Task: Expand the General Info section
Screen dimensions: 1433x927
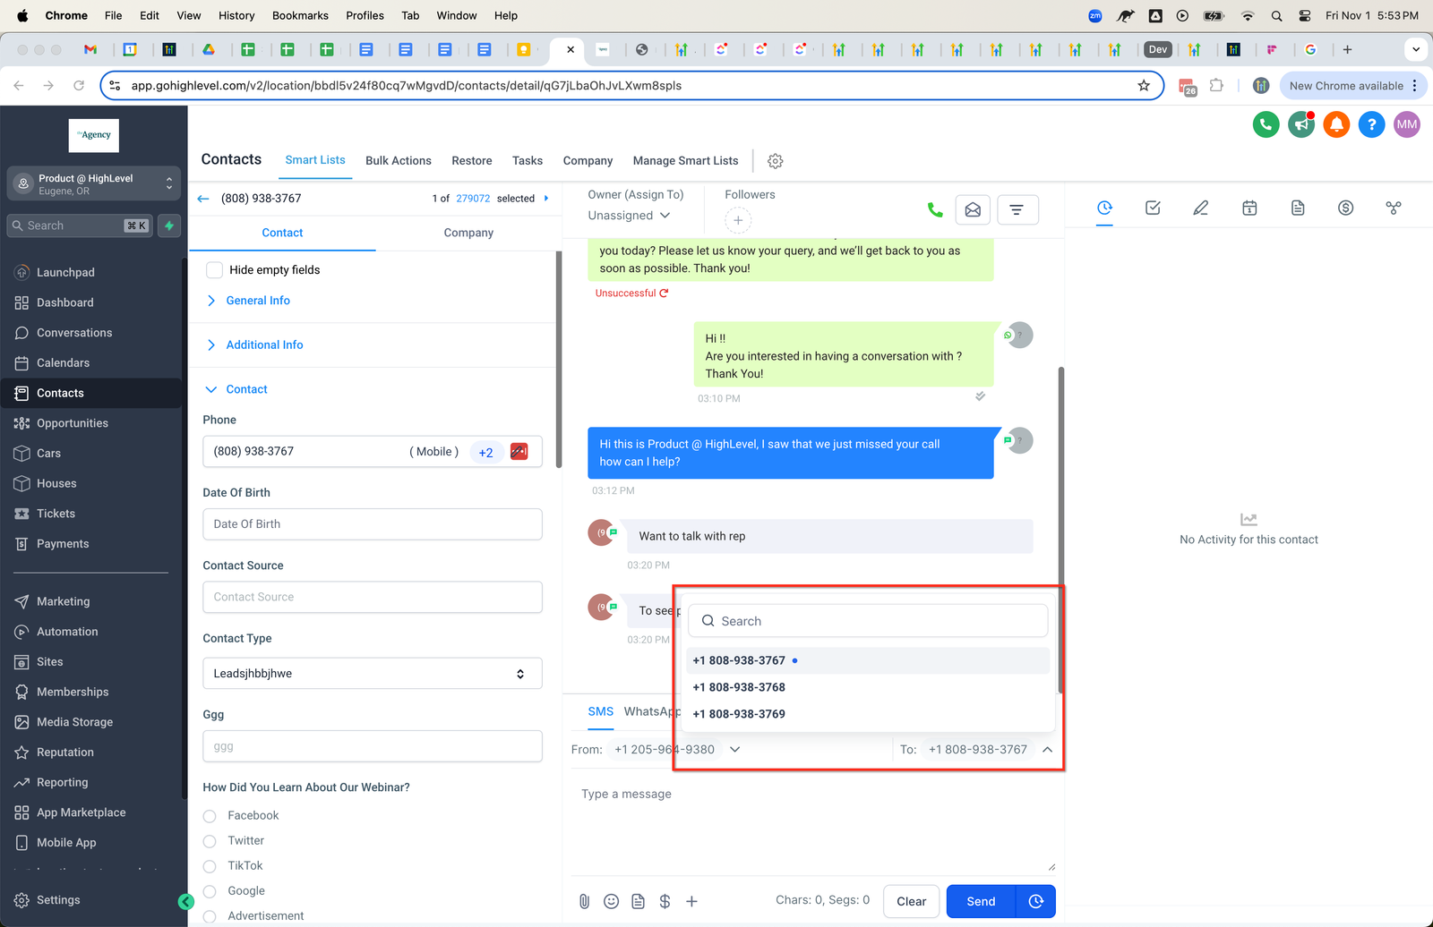Action: [258, 301]
